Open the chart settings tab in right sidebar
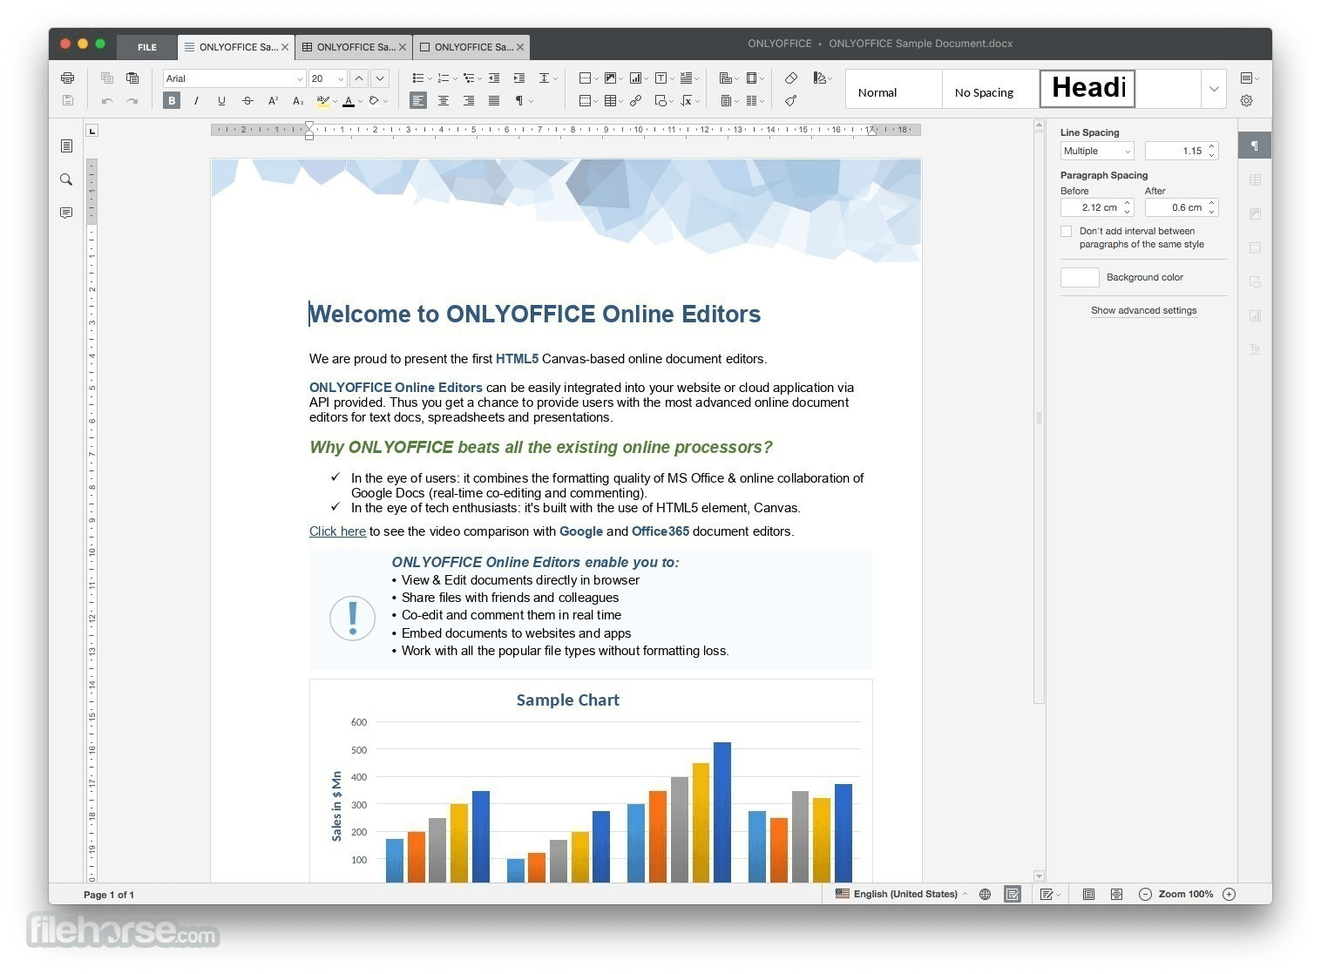 (x=1255, y=315)
